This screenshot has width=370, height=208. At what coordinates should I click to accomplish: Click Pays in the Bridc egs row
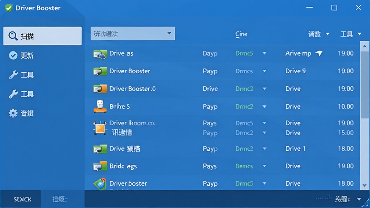click(210, 166)
